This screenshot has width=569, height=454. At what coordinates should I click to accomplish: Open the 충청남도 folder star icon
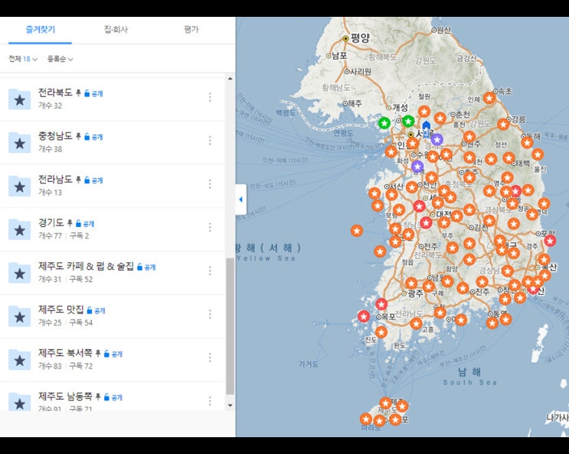coord(20,142)
